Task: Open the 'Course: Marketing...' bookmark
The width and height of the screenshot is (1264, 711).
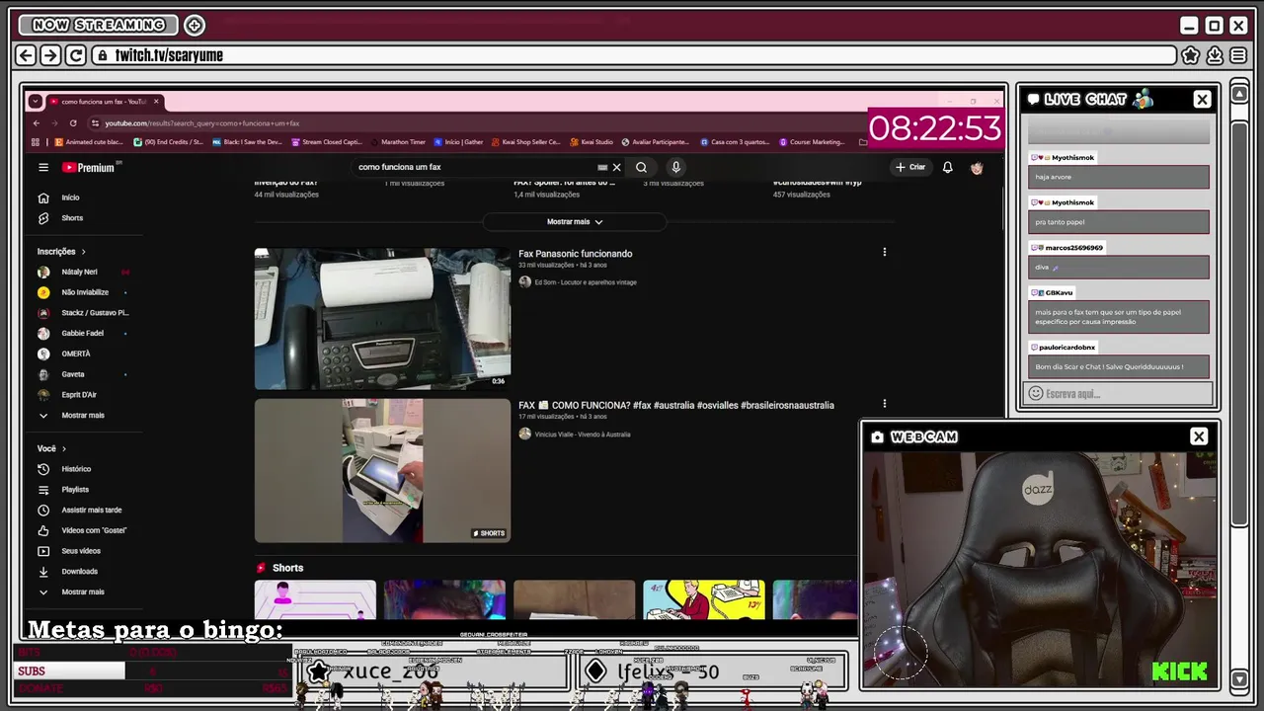Action: [x=812, y=142]
